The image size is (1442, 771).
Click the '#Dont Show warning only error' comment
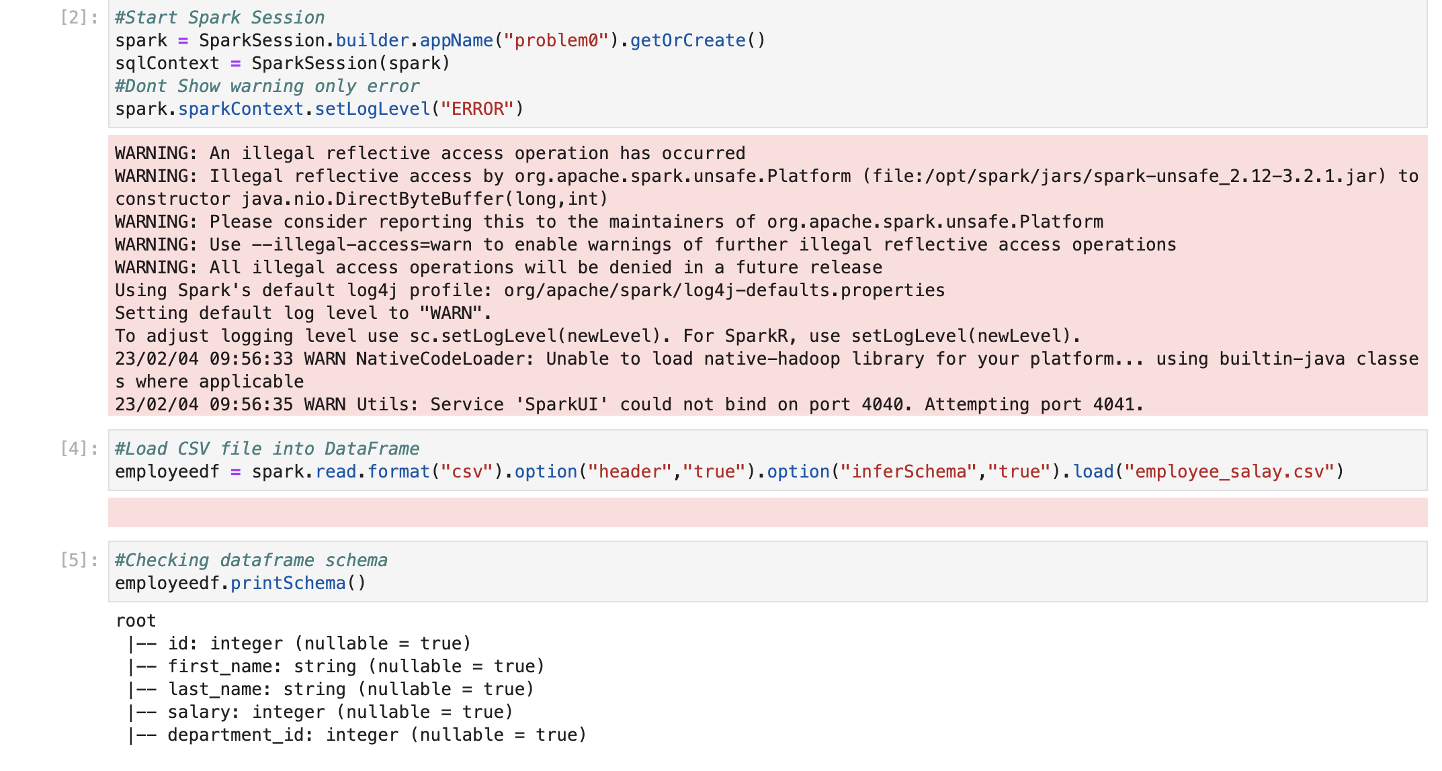click(267, 87)
